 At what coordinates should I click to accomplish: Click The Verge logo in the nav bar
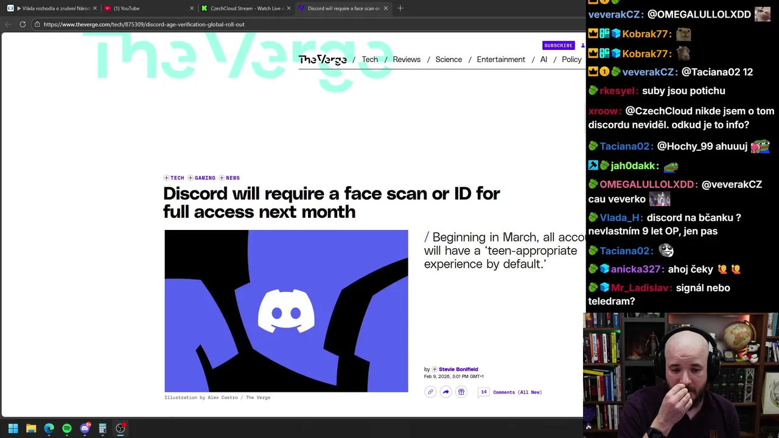click(323, 60)
